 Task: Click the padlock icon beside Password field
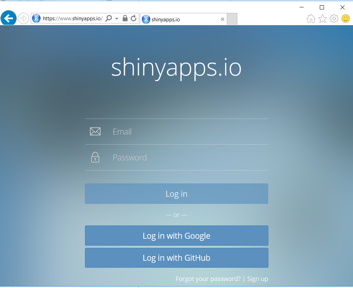[95, 157]
